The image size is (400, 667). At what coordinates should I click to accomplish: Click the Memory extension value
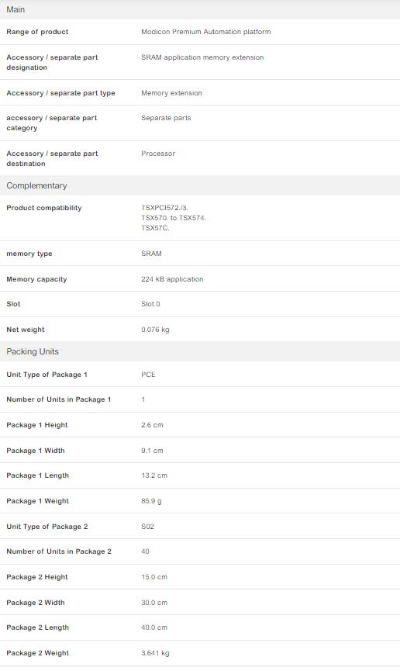[171, 93]
